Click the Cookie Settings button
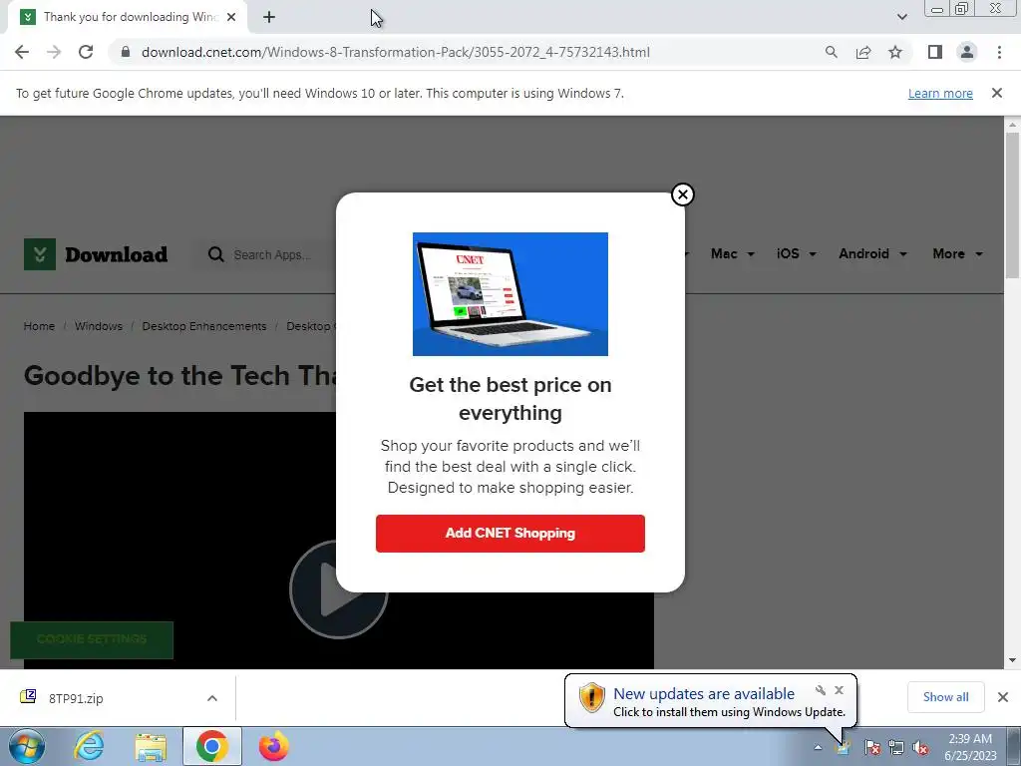Screen dimensions: 1021x766 (x=92, y=639)
